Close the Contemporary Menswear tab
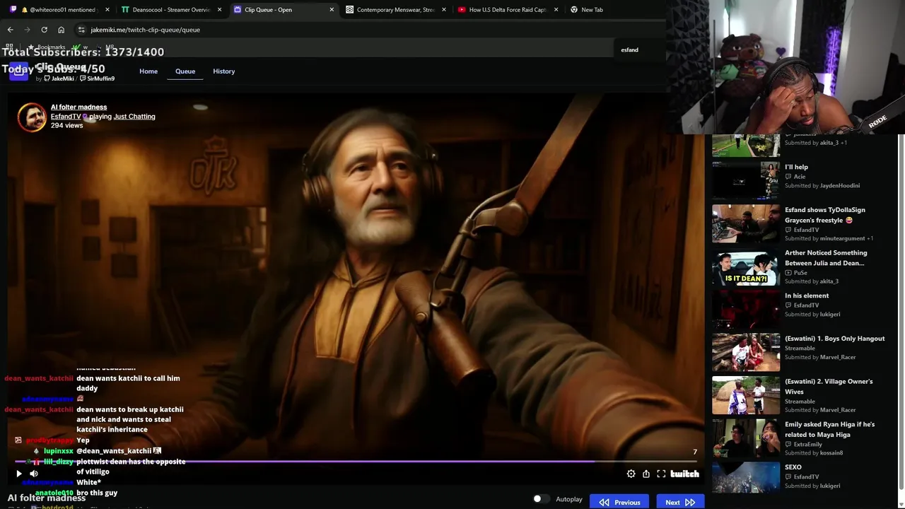This screenshot has width=905, height=509. (444, 10)
